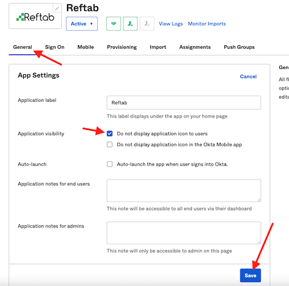
Task: Click the pencil icon to edit the Reftab logo
Action: coord(57,8)
